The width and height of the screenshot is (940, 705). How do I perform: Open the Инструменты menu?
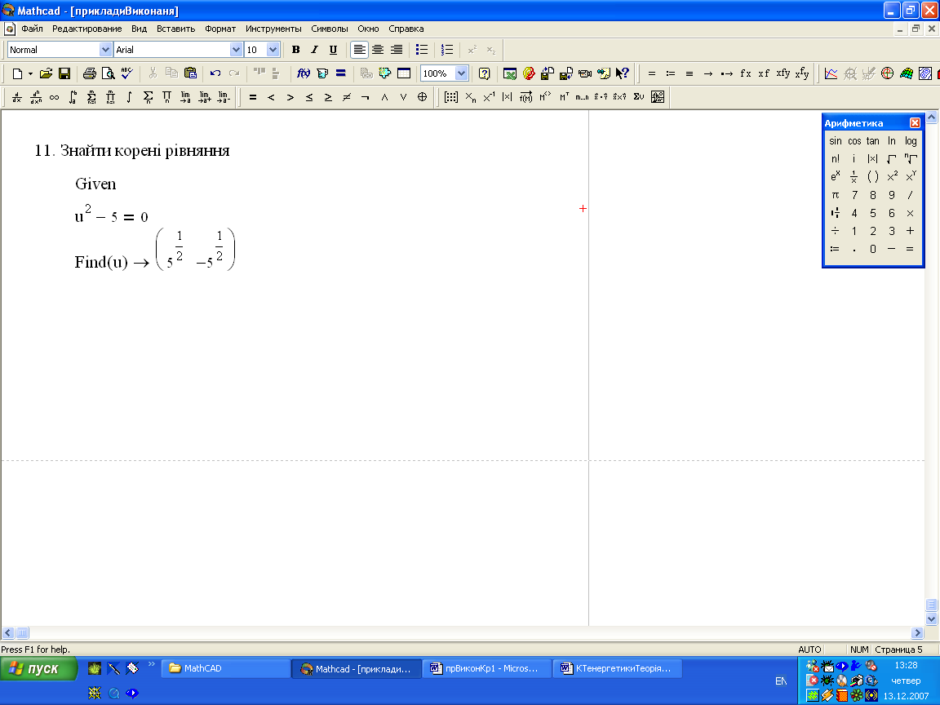[273, 29]
